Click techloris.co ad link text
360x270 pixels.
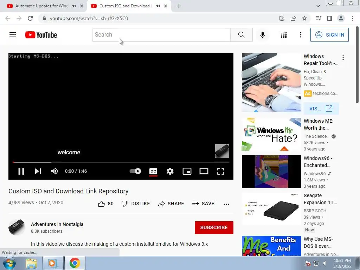325,94
